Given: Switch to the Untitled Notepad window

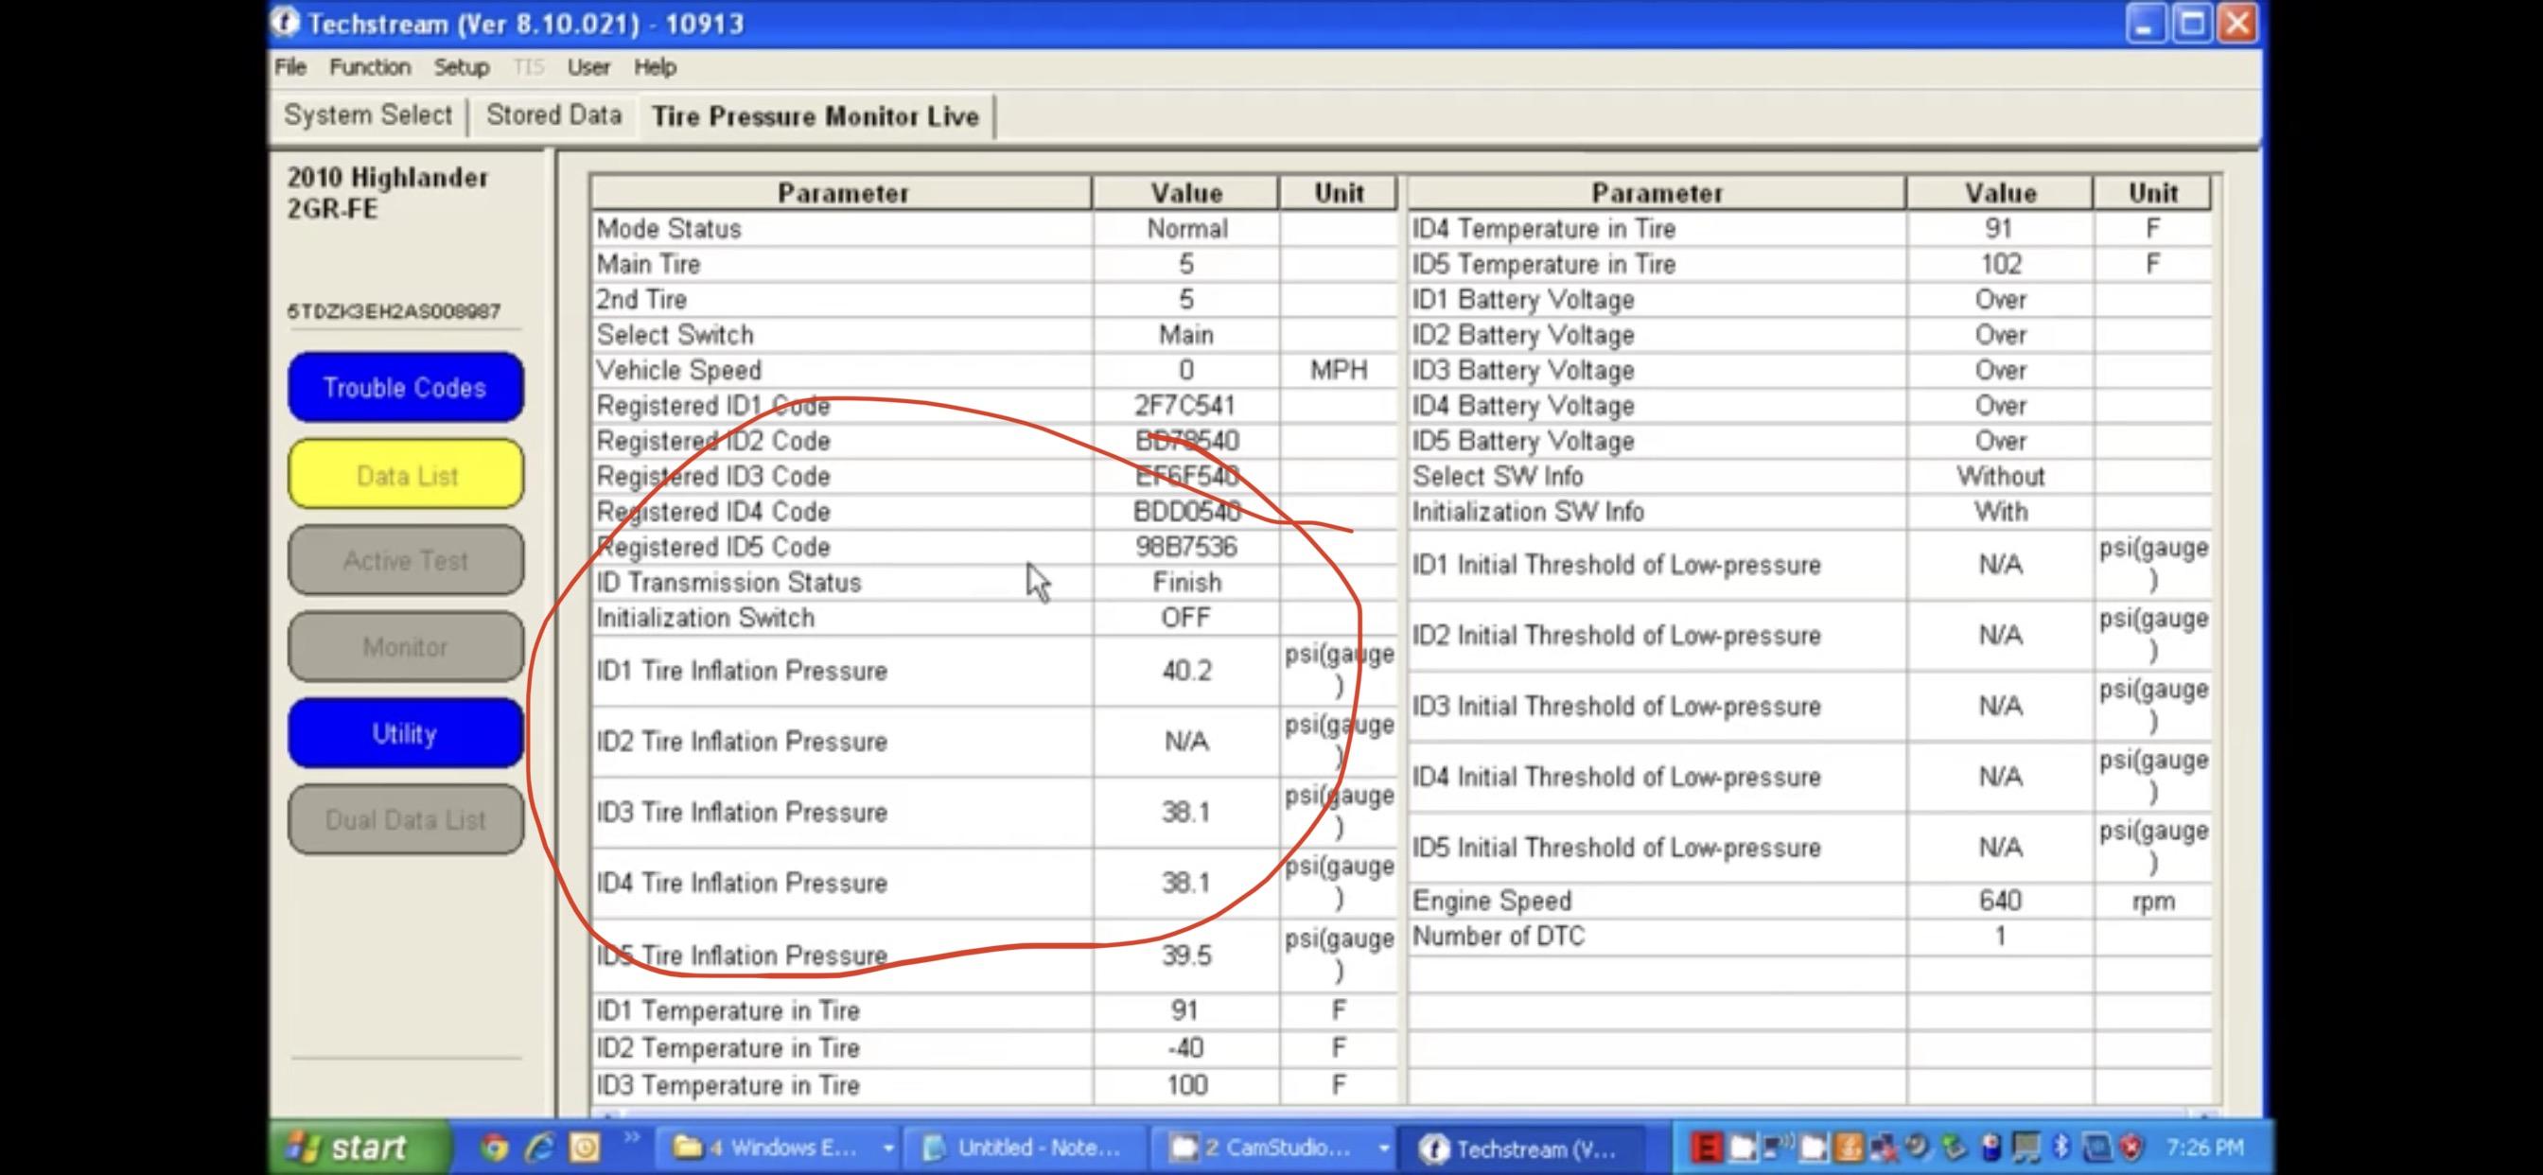Looking at the screenshot, I should point(1025,1149).
